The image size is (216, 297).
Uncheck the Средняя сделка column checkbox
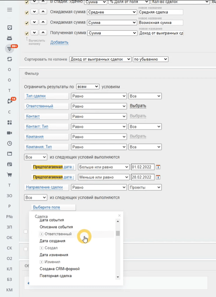click(x=27, y=13)
